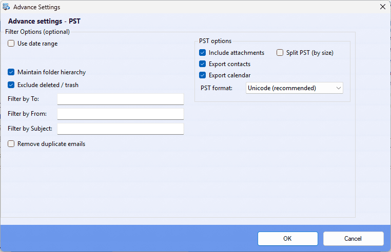Select the Filter by From input box
The image size is (391, 252).
pyautogui.click(x=121, y=114)
